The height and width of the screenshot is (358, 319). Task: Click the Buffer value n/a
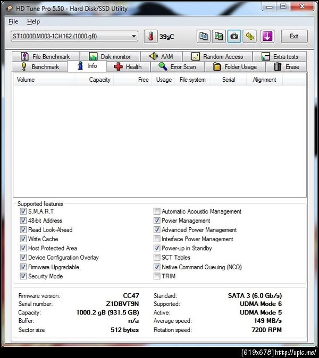133,321
